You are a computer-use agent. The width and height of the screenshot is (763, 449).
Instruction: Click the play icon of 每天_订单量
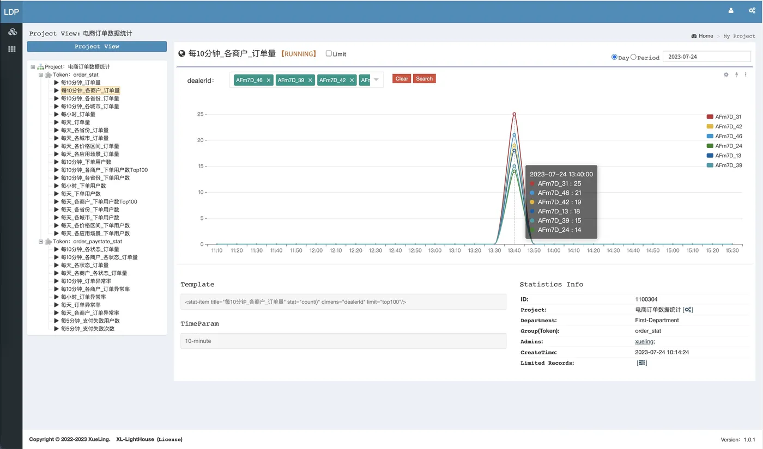point(56,122)
